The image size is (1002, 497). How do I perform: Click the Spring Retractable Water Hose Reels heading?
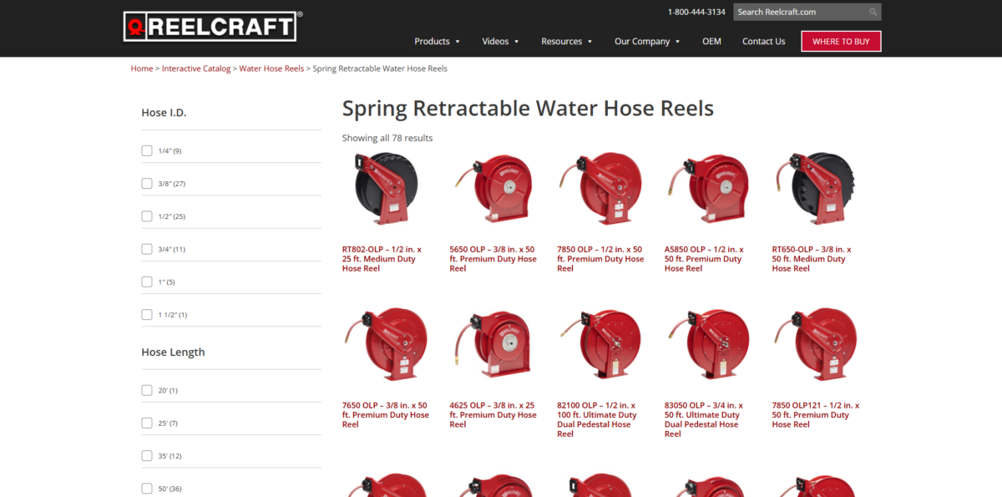coord(528,109)
